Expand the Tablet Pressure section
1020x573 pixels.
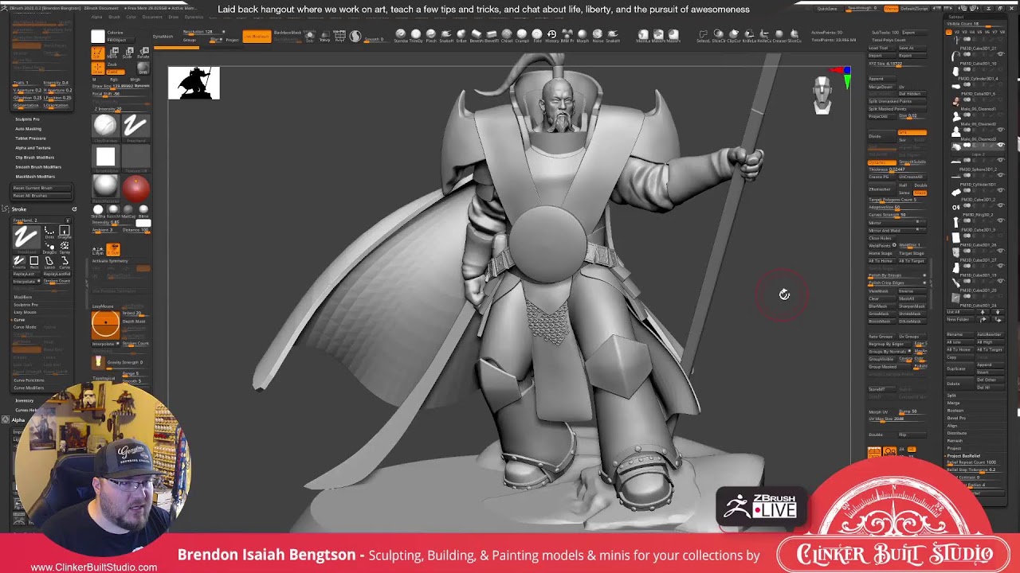(30, 138)
